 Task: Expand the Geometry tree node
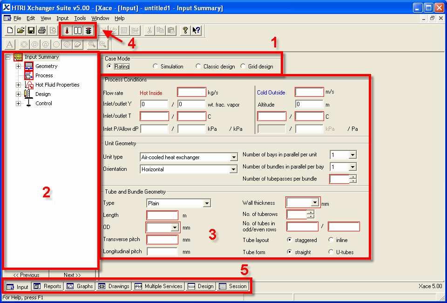pos(19,66)
